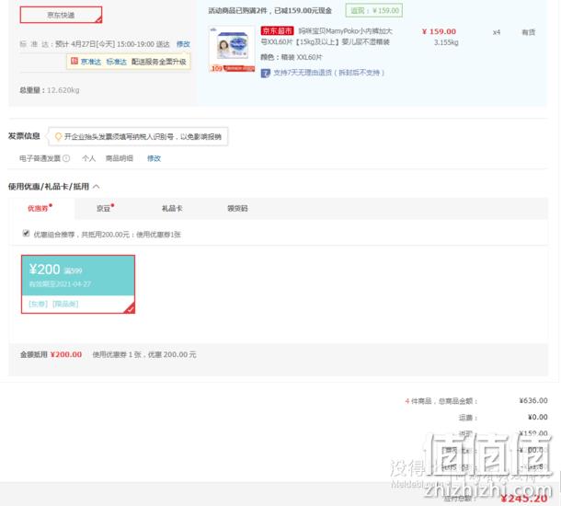The image size is (561, 506).
Task: Click the ¥636.00 total goods amount
Action: point(533,400)
